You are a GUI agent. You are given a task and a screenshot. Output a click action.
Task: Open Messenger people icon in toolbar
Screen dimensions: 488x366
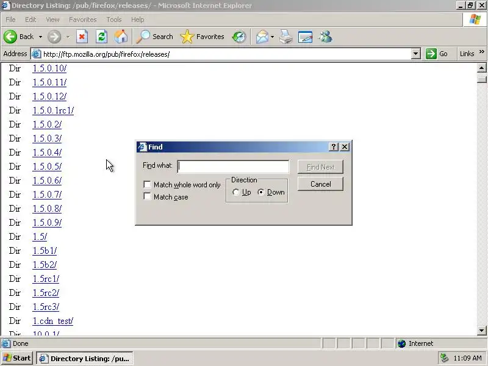[326, 37]
